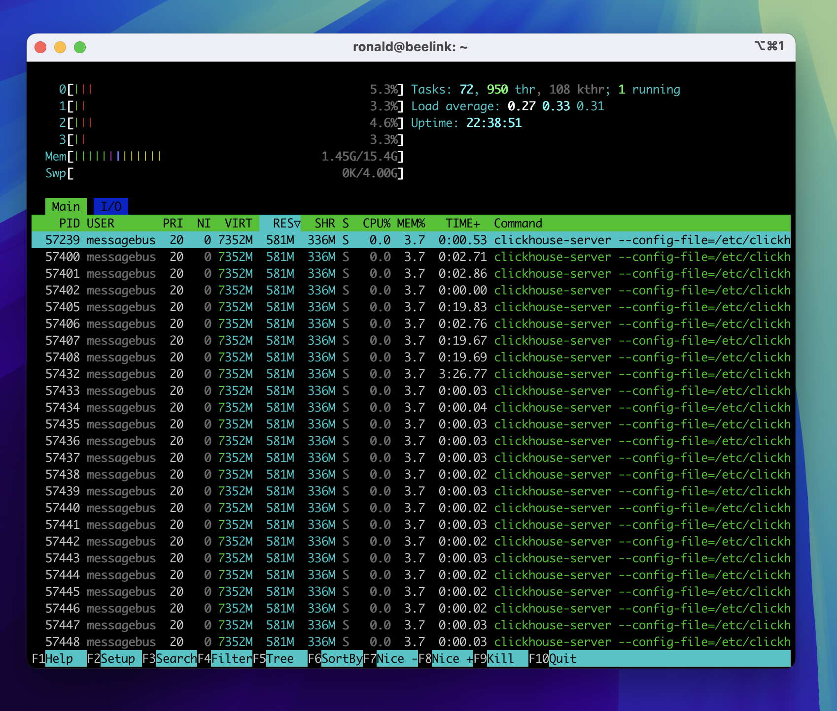Select process row with PID 57408
This screenshot has height=711, width=837.
(x=411, y=357)
